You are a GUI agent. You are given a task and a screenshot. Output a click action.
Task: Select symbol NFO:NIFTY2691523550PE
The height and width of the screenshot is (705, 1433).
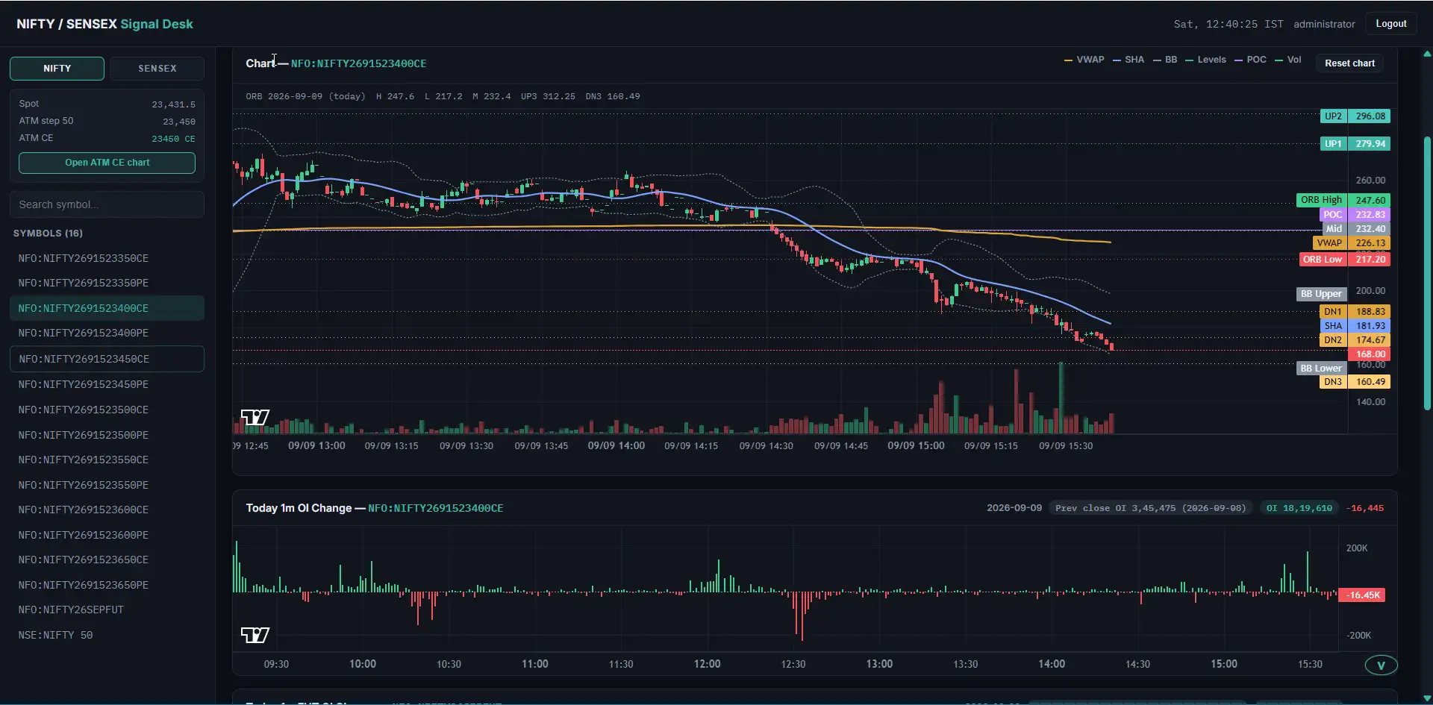coord(107,485)
